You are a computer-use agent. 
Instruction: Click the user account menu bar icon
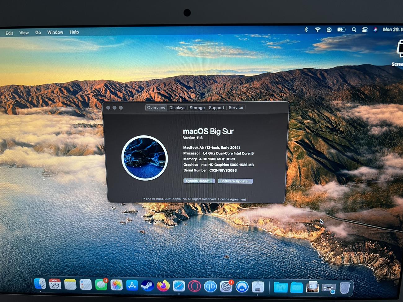(329, 30)
